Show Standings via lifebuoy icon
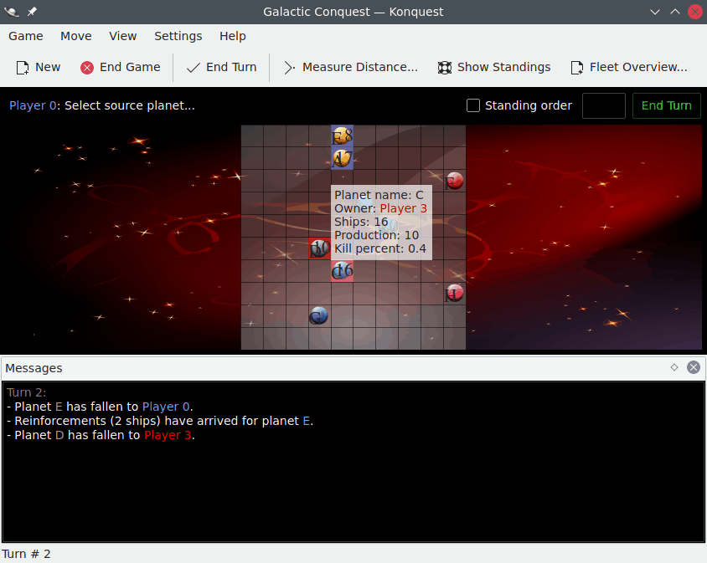This screenshot has width=707, height=563. point(494,67)
